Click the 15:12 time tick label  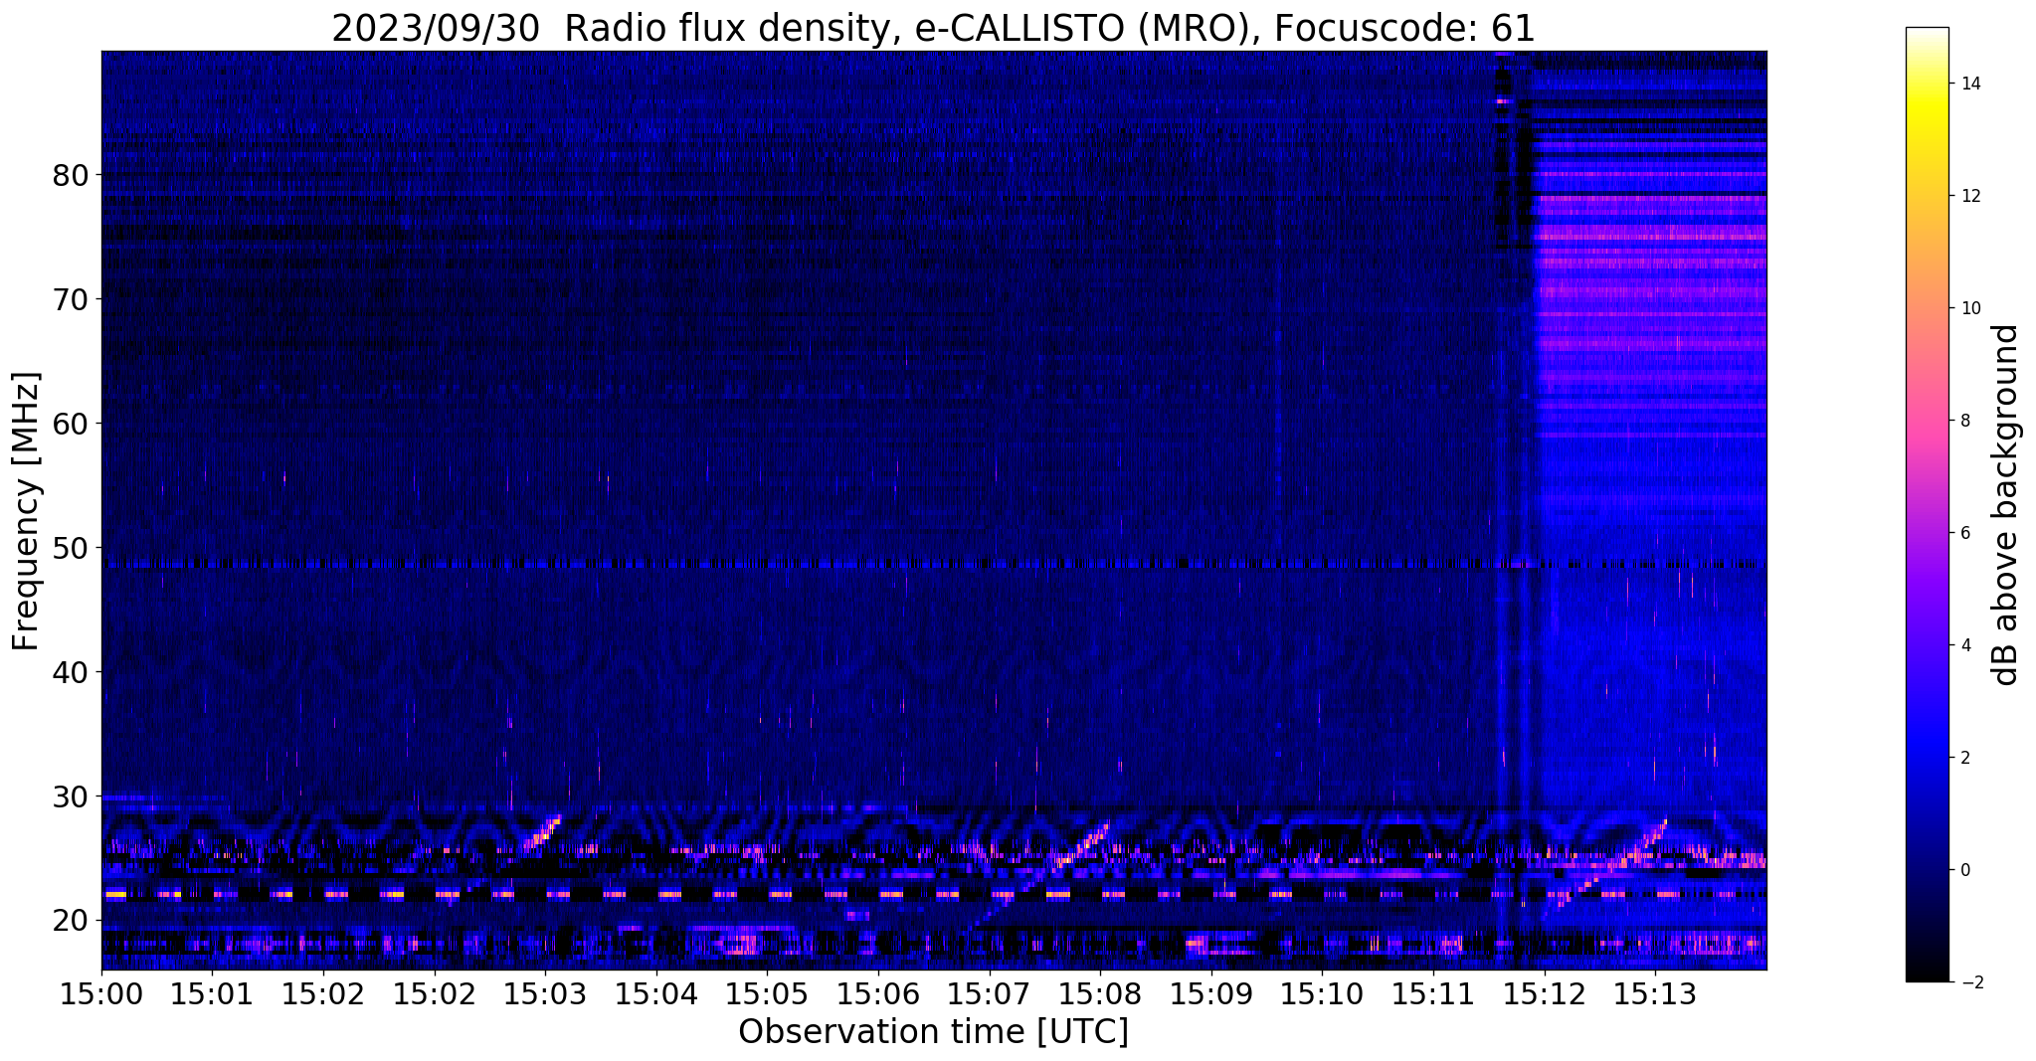click(x=1544, y=993)
